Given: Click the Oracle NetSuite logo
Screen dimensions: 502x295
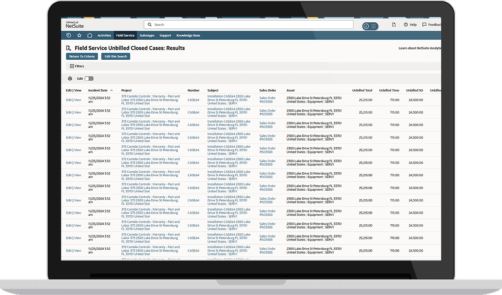Looking at the screenshot, I should coord(75,25).
